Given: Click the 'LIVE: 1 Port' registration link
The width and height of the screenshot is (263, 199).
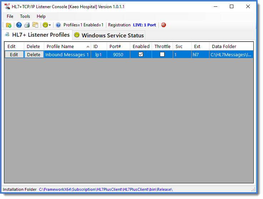Looking at the screenshot, I should tap(145, 25).
